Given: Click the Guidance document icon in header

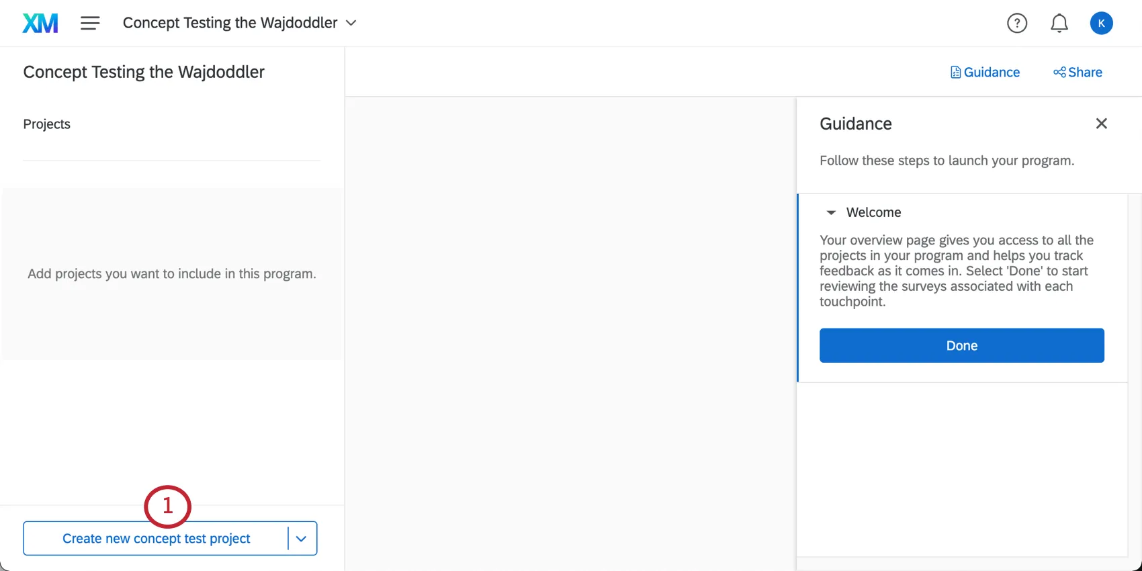Looking at the screenshot, I should [955, 73].
